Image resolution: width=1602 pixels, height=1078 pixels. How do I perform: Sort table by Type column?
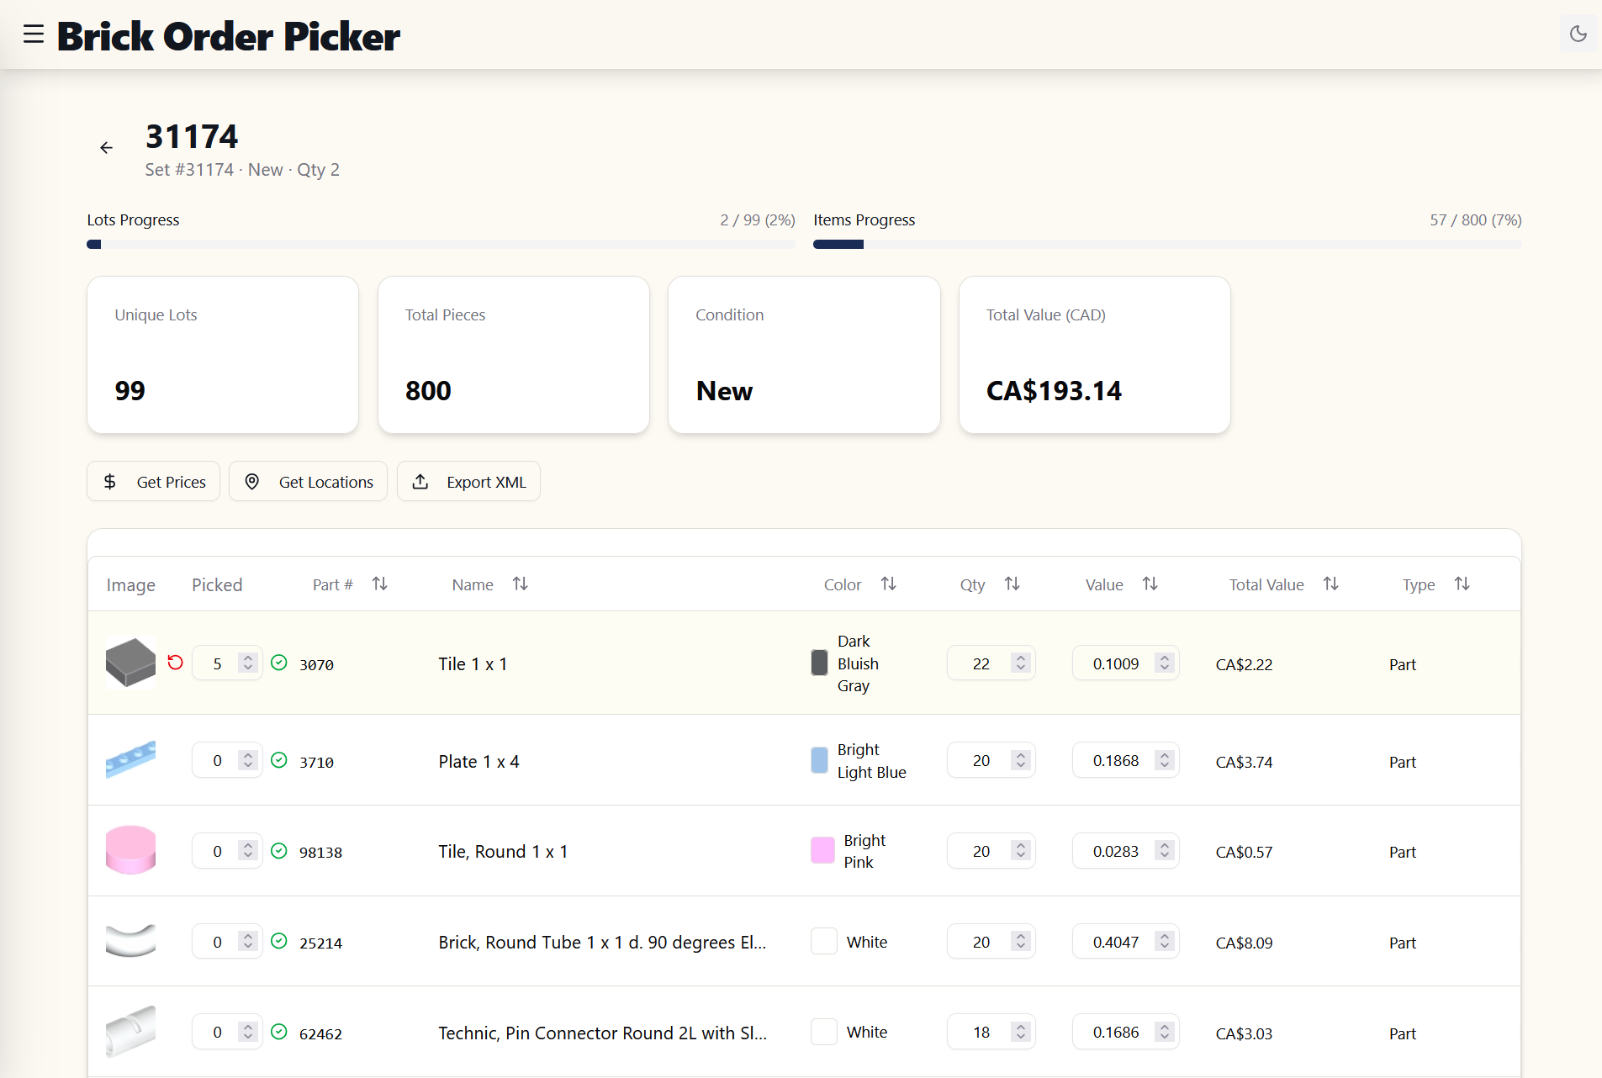[x=1462, y=584]
